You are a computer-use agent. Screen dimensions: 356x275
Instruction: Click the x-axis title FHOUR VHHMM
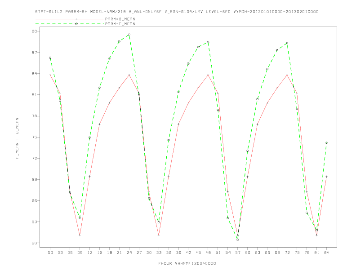point(187,263)
